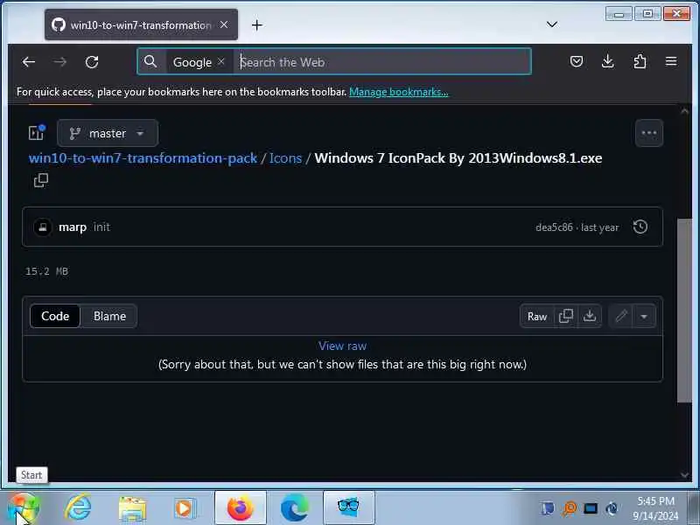Open the extensions puzzle icon
This screenshot has width=700, height=525.
coord(640,61)
